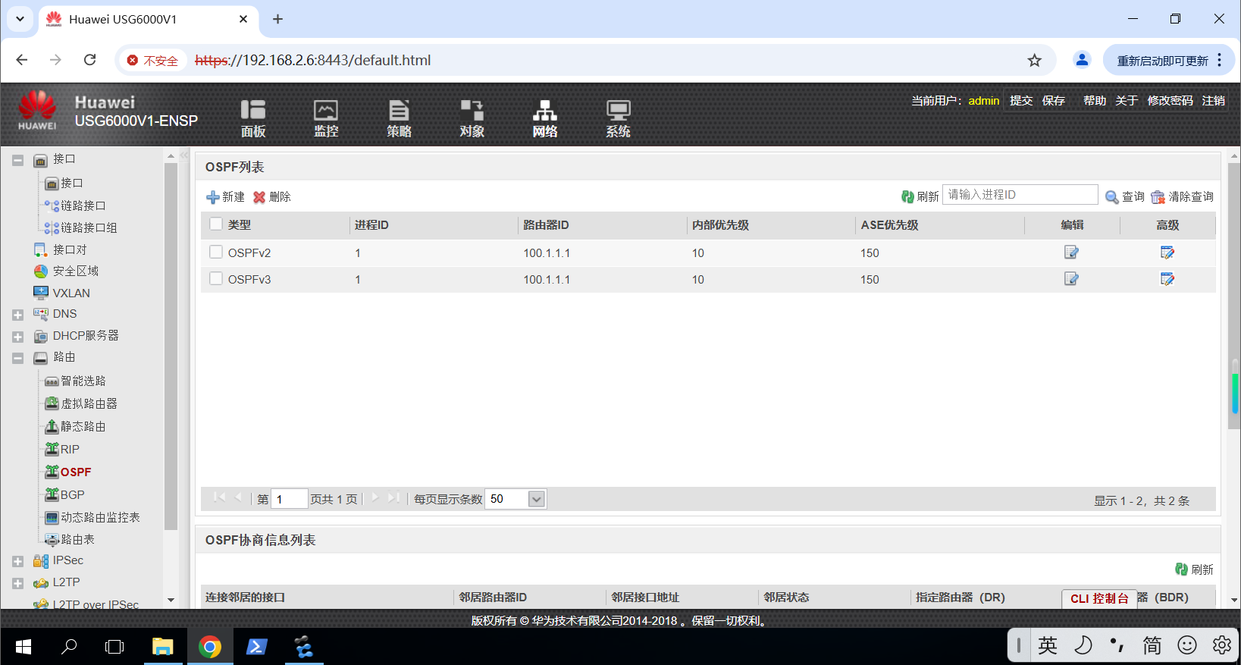Expand the DHCP服务器 tree node
Image resolution: width=1241 pixels, height=665 pixels.
click(17, 337)
